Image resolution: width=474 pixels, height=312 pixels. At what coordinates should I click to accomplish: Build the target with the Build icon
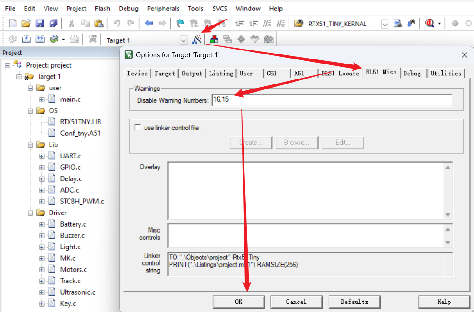click(26, 39)
